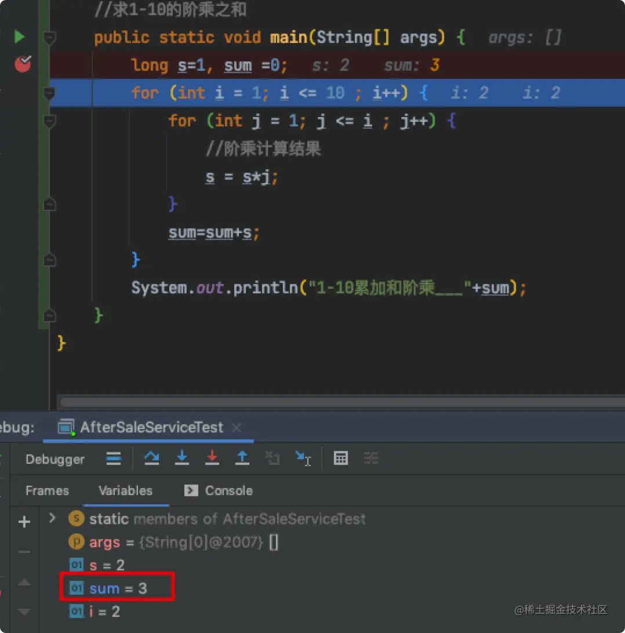The height and width of the screenshot is (633, 625).
Task: Close the AfterSaleServiceTest debug tab
Action: pyautogui.click(x=237, y=428)
